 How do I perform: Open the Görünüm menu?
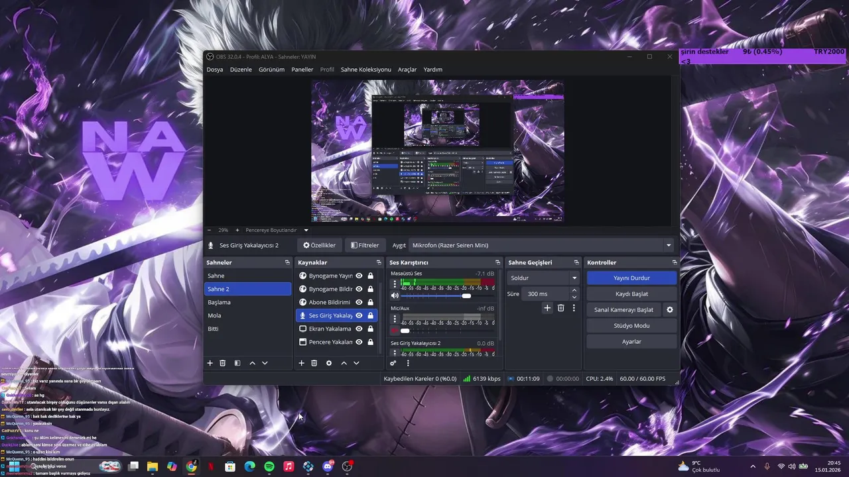click(x=271, y=70)
